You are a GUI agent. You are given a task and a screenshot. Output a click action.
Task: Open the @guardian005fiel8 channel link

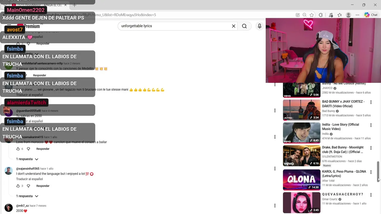coord(28,111)
